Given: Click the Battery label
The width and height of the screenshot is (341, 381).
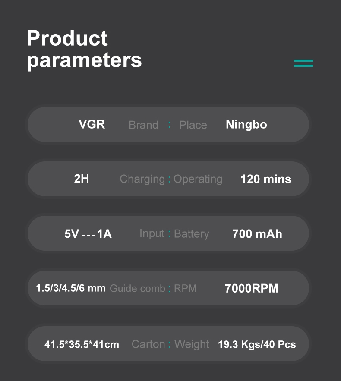Looking at the screenshot, I should click(191, 234).
